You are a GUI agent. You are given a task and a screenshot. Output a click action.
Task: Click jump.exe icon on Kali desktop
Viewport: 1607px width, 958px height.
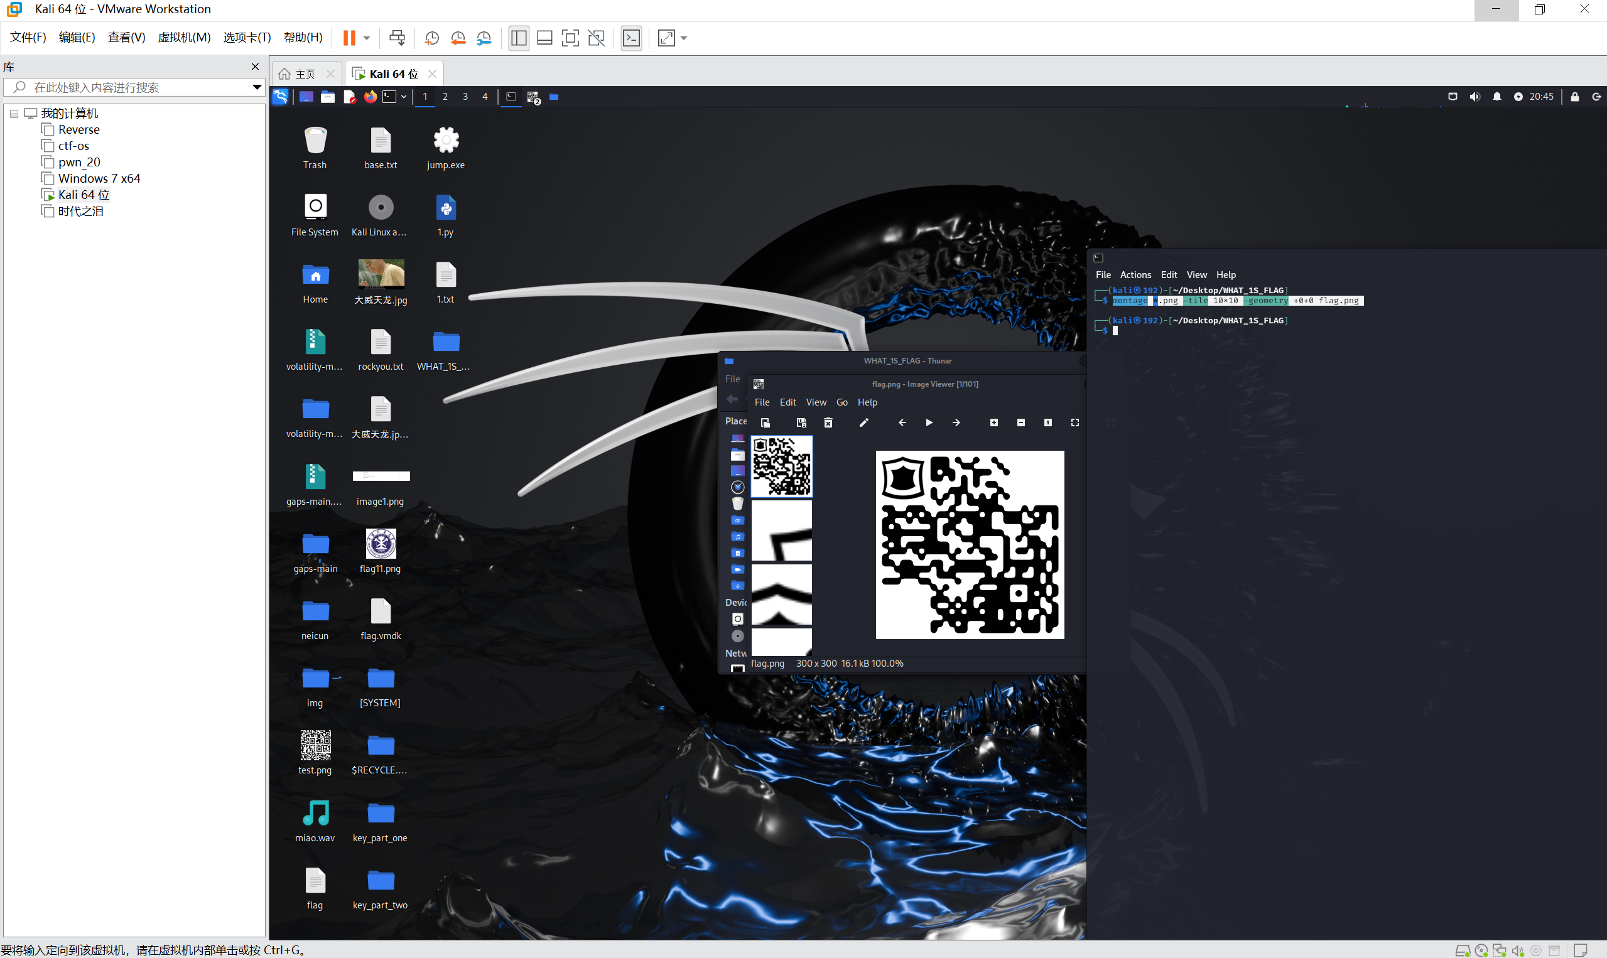[445, 148]
